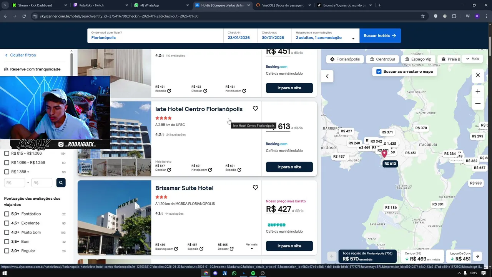Click the R$ 613 map price marker
Image resolution: width=492 pixels, height=277 pixels.
[390, 164]
